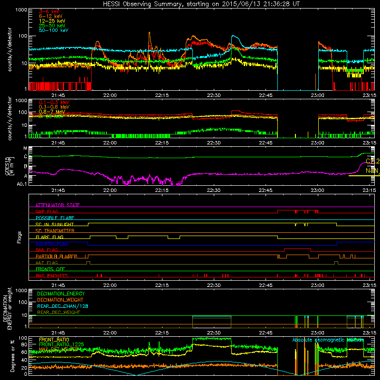The width and height of the screenshot is (380, 380).
Task: Select the BAD_PACKETS flag label
Action: [52, 275]
